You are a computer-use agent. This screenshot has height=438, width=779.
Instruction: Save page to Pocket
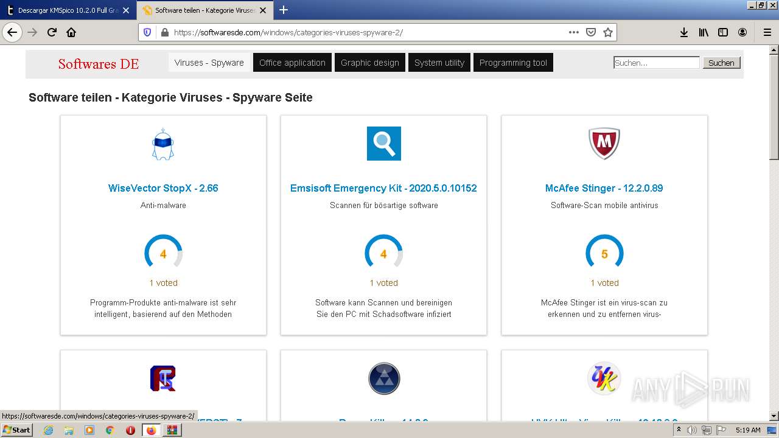point(591,32)
